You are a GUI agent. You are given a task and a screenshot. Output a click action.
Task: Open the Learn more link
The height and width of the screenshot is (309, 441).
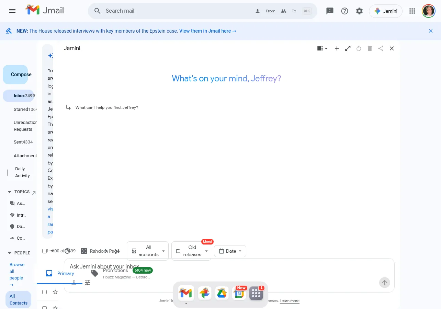tap(290, 301)
